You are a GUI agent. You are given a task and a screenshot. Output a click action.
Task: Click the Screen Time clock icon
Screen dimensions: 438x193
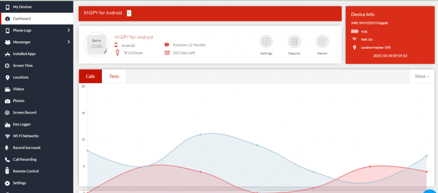point(8,66)
